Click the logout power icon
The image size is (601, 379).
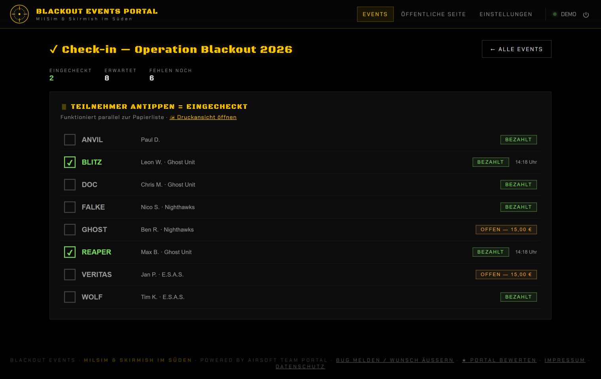[586, 15]
